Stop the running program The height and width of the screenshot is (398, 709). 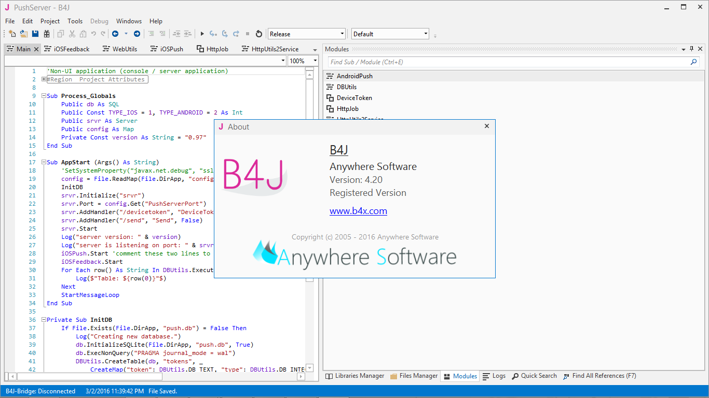coord(248,34)
